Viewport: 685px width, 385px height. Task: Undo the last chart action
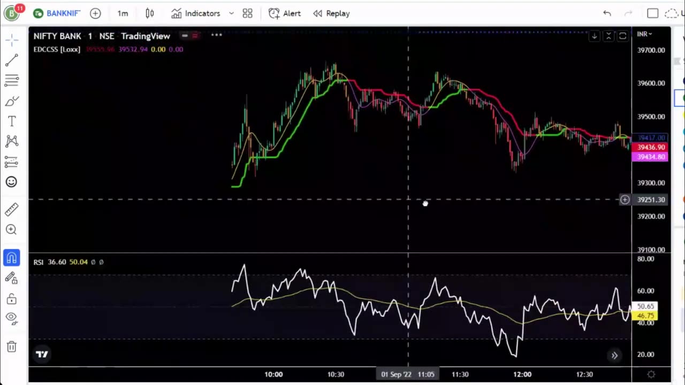[607, 13]
